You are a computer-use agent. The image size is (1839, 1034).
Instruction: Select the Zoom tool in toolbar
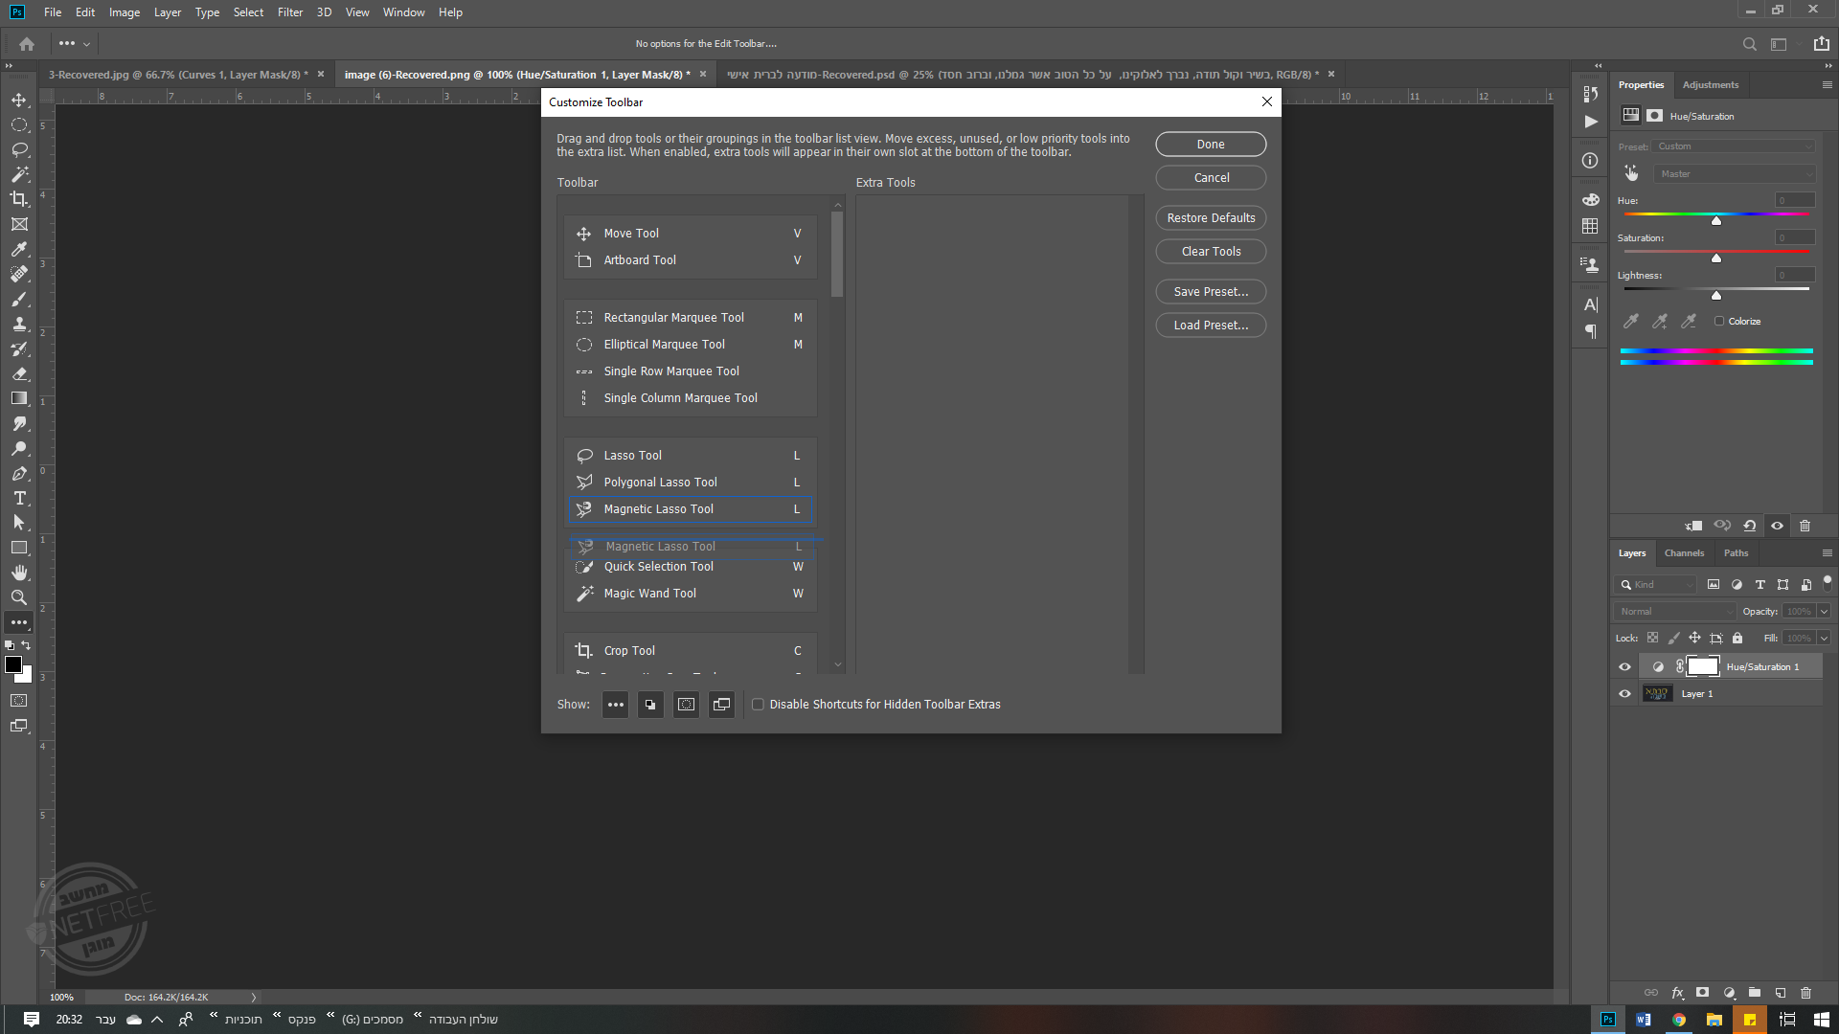(19, 597)
